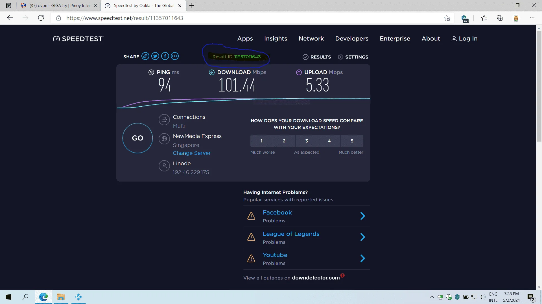Open the notification center
The height and width of the screenshot is (304, 542).
tap(531, 297)
